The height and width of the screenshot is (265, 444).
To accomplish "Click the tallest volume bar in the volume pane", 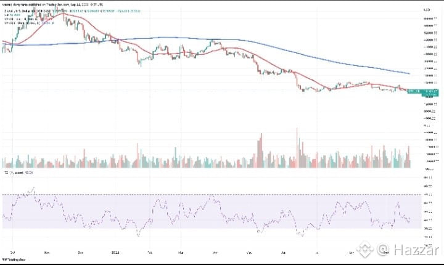I will pos(297,147).
